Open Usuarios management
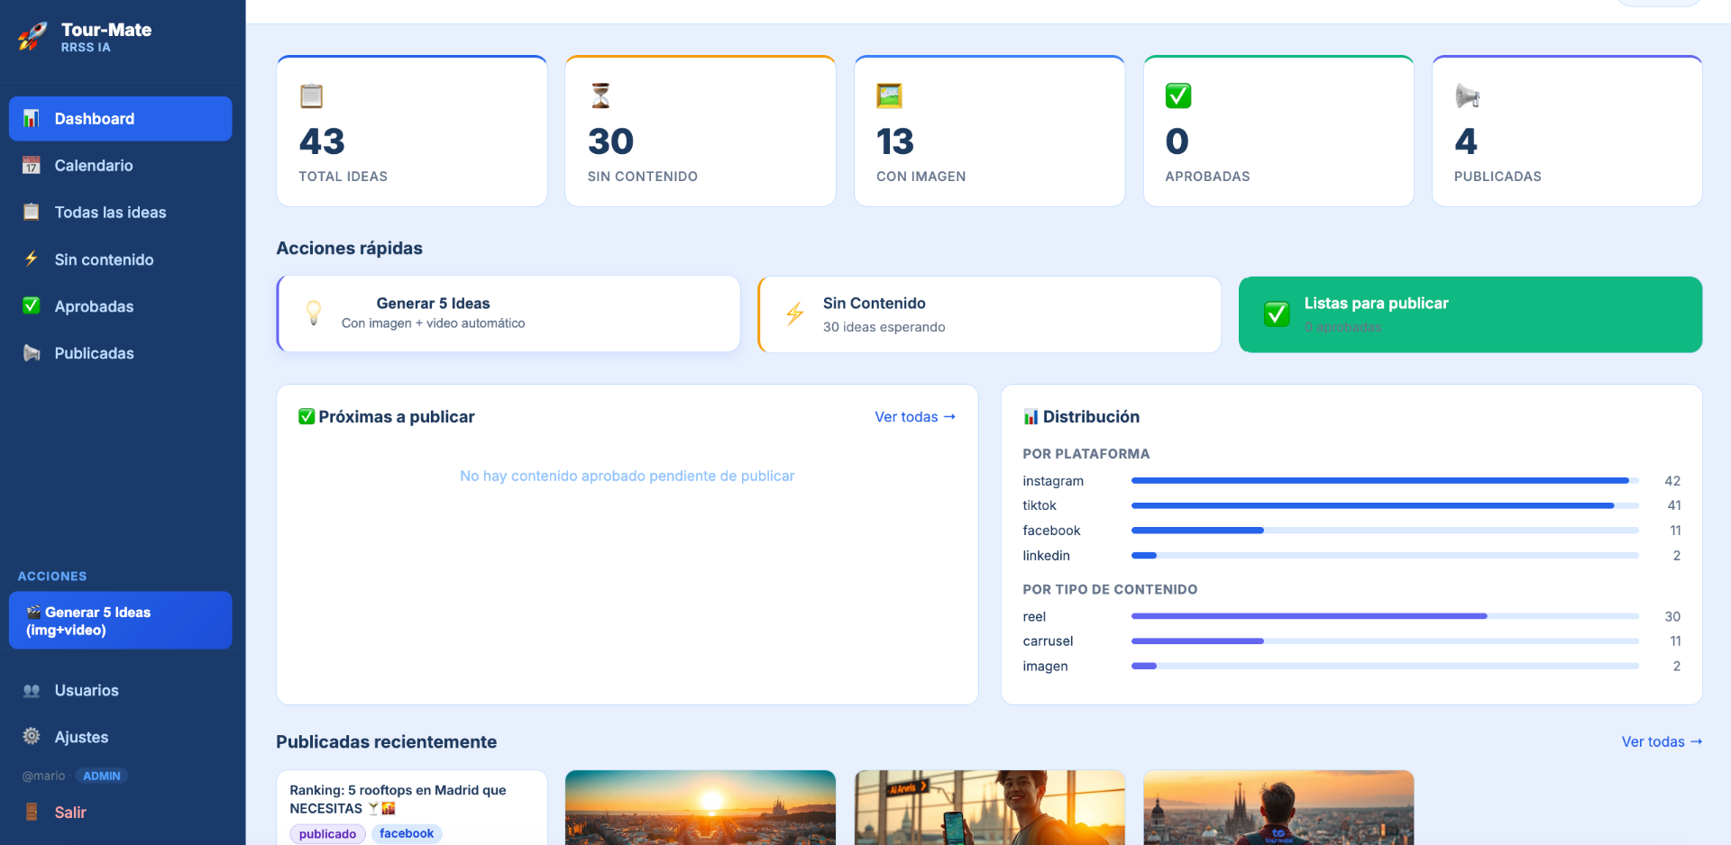 tap(121, 691)
